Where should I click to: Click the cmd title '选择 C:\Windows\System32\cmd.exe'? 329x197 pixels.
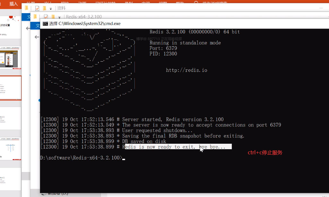(x=85, y=23)
